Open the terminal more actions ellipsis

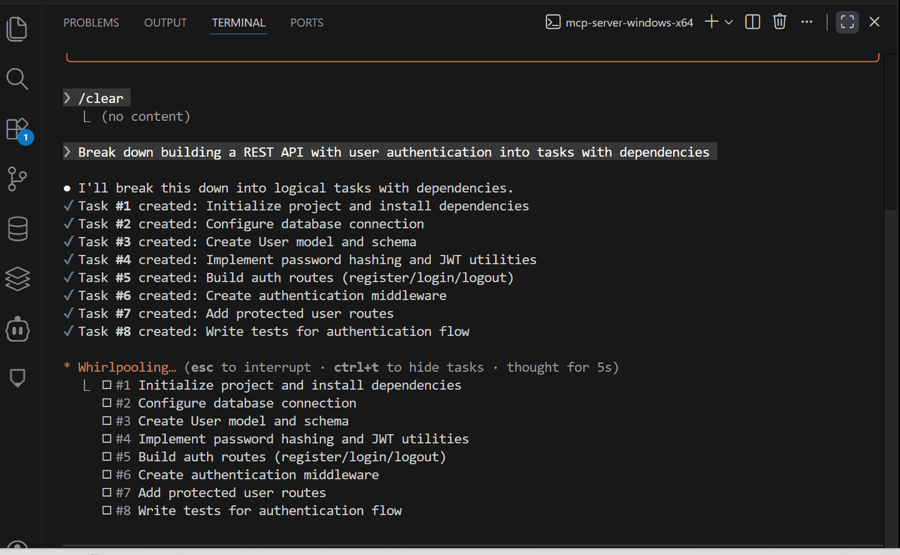tap(807, 22)
